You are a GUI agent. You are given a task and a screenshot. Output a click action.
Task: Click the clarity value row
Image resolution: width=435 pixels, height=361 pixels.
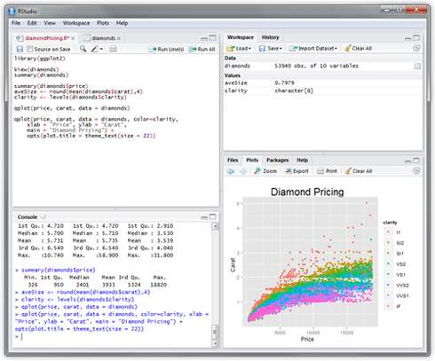[x=322, y=90]
